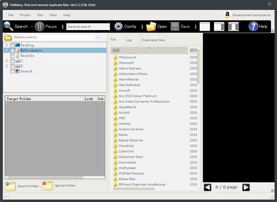
Task: Click the 1Password folder icon
Action: tap(115, 57)
